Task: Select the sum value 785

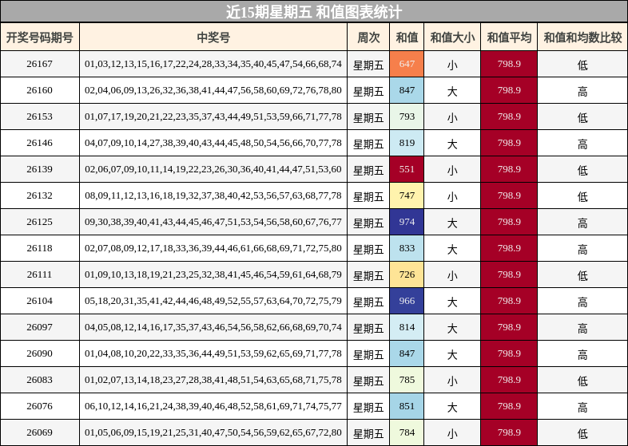Action: pos(407,380)
